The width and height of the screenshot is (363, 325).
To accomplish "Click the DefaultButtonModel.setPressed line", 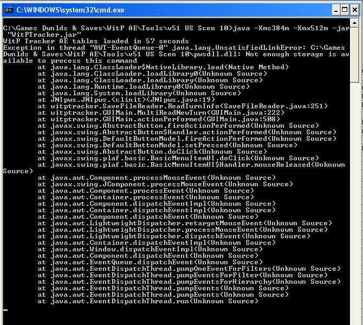I will (x=167, y=145).
